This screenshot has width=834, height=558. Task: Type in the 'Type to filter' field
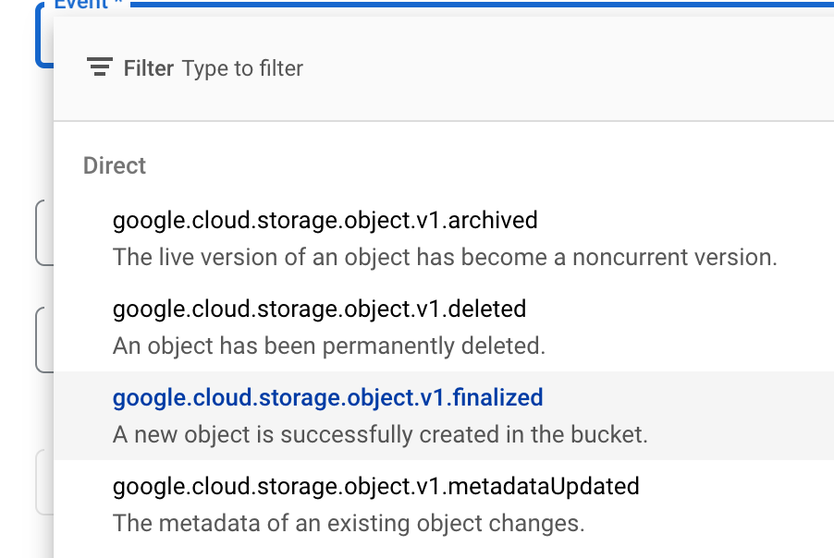pos(242,68)
